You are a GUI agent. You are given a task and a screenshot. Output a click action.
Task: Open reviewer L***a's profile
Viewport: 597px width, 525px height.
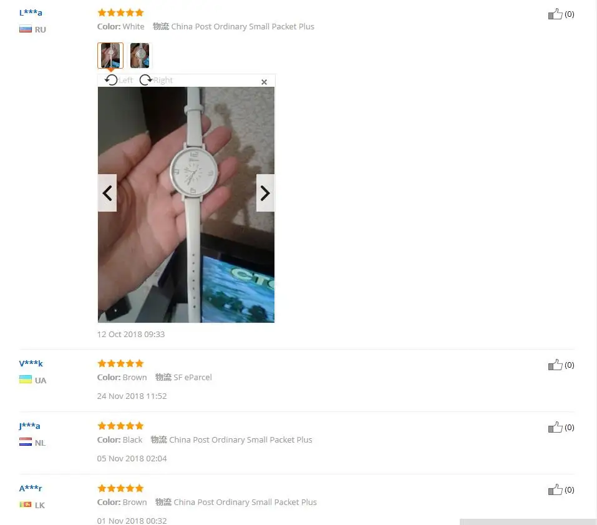(x=31, y=12)
